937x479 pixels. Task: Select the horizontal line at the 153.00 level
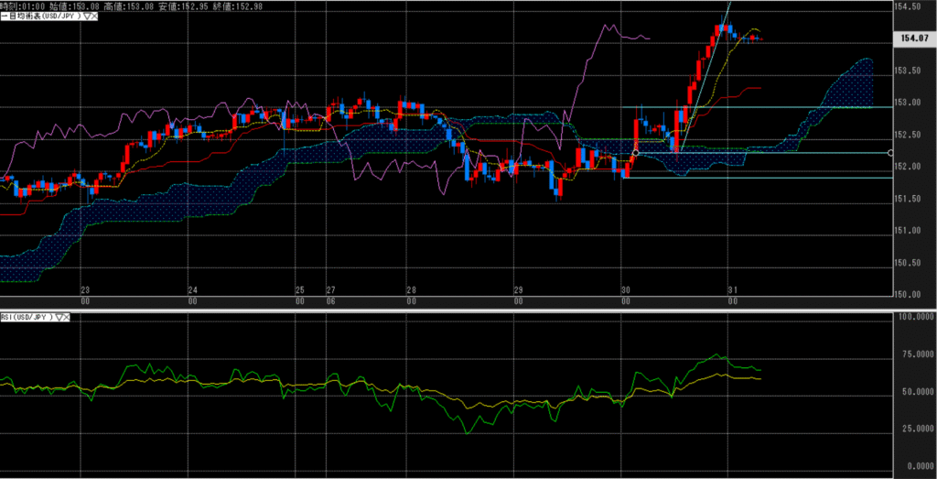coord(778,107)
